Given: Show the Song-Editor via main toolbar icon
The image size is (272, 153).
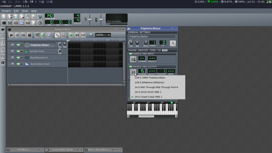Looking at the screenshot, I should [x=4, y=23].
